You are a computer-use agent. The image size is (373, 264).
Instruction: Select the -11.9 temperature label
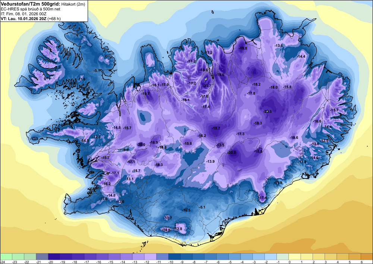tap(278, 182)
